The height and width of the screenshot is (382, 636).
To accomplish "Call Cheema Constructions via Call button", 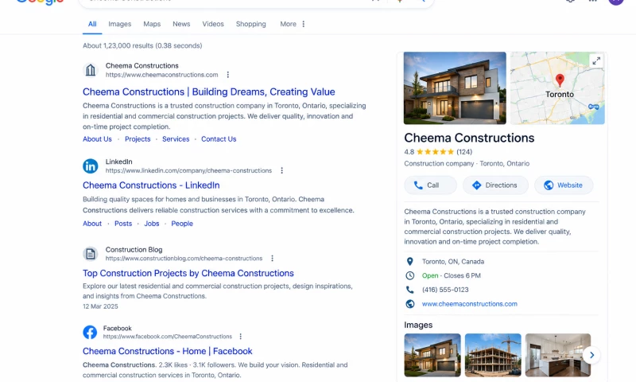I will point(430,185).
